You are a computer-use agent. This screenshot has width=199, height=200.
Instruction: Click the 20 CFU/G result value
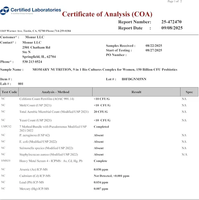pos(101,112)
